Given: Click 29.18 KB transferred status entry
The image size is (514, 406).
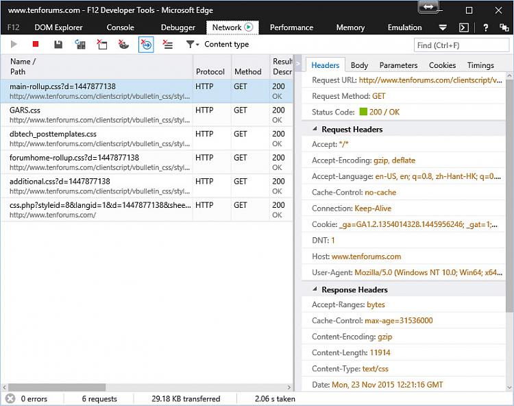Looking at the screenshot, I should point(186,398).
